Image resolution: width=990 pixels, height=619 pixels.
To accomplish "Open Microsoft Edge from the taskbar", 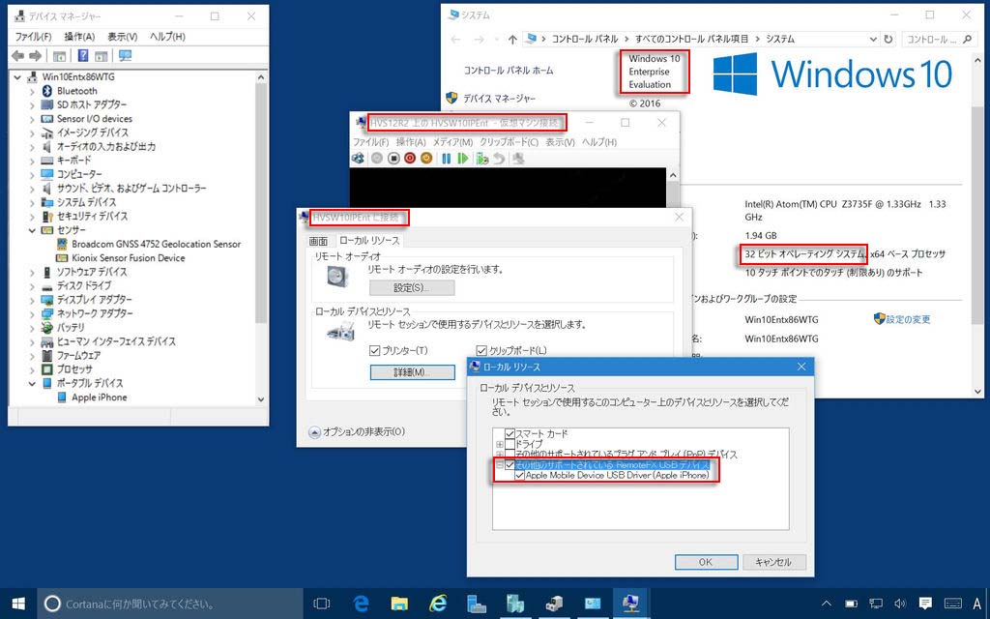I will pos(361,604).
